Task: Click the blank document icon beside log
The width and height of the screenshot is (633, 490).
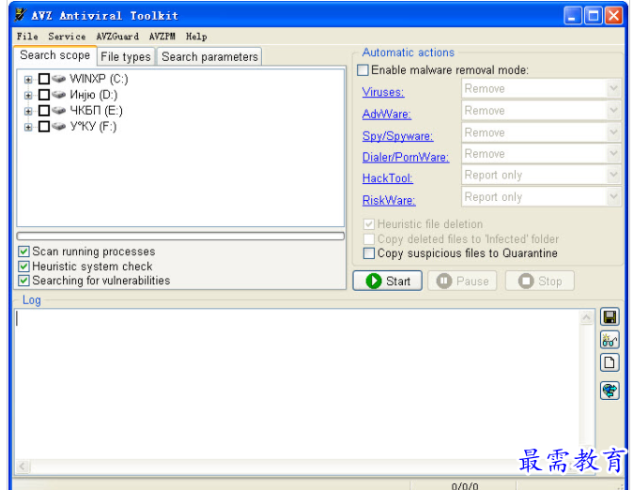Action: pyautogui.click(x=610, y=362)
